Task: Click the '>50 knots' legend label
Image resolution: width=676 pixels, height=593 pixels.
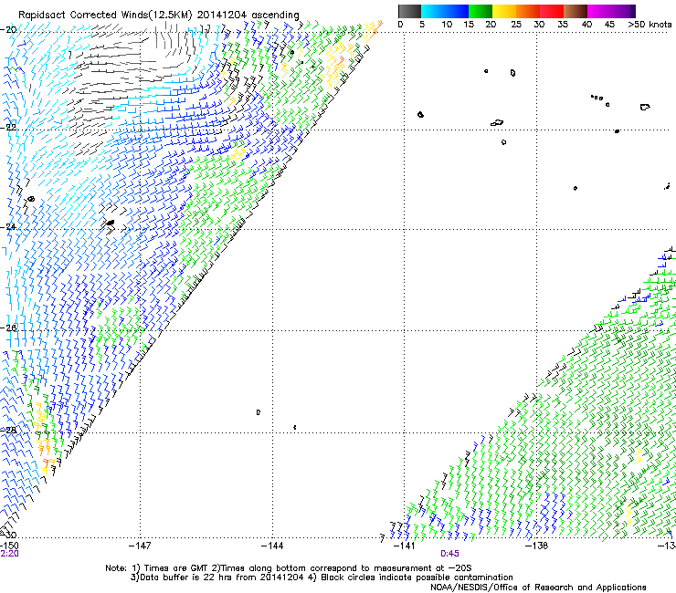Action: [x=650, y=25]
